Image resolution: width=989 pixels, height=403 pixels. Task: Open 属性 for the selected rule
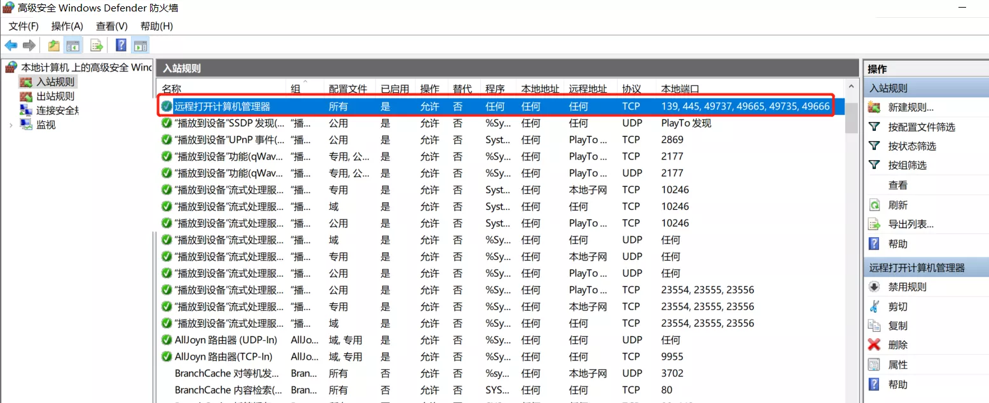point(897,365)
